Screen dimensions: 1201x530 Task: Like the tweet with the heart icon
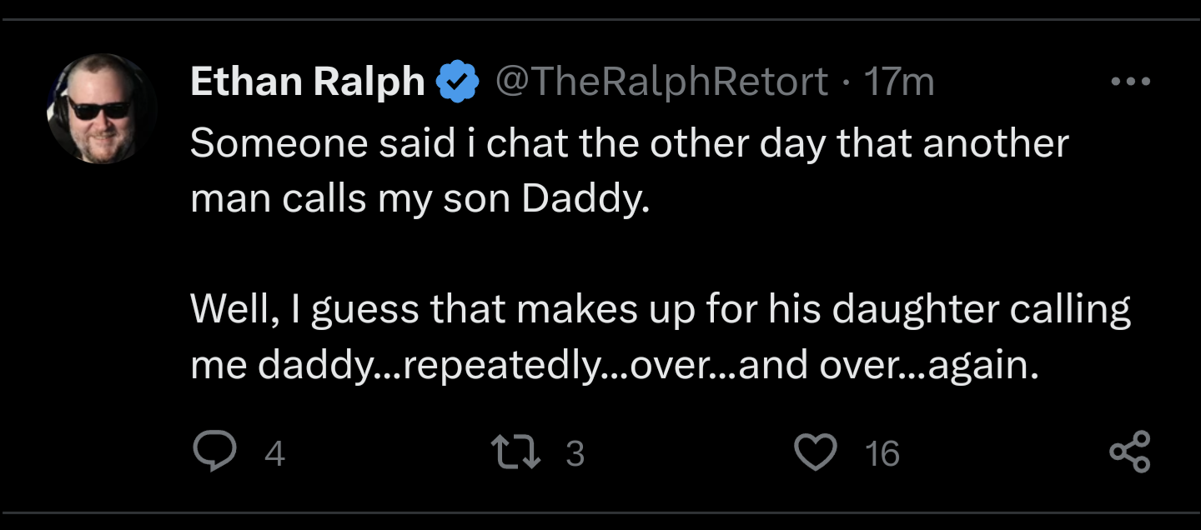[816, 452]
